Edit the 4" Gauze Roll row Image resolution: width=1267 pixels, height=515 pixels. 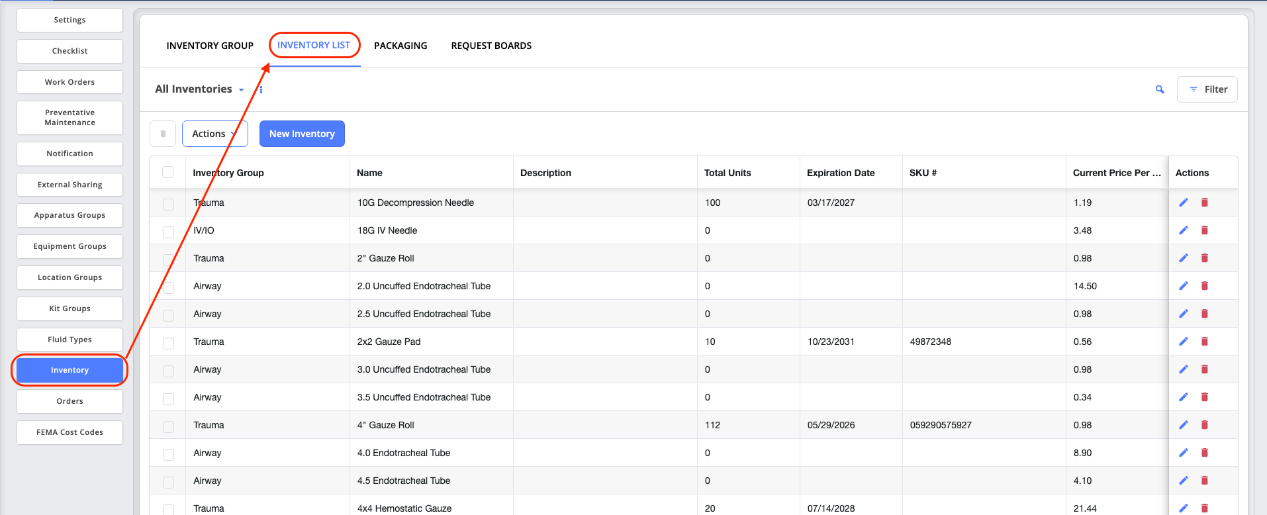(x=1184, y=425)
